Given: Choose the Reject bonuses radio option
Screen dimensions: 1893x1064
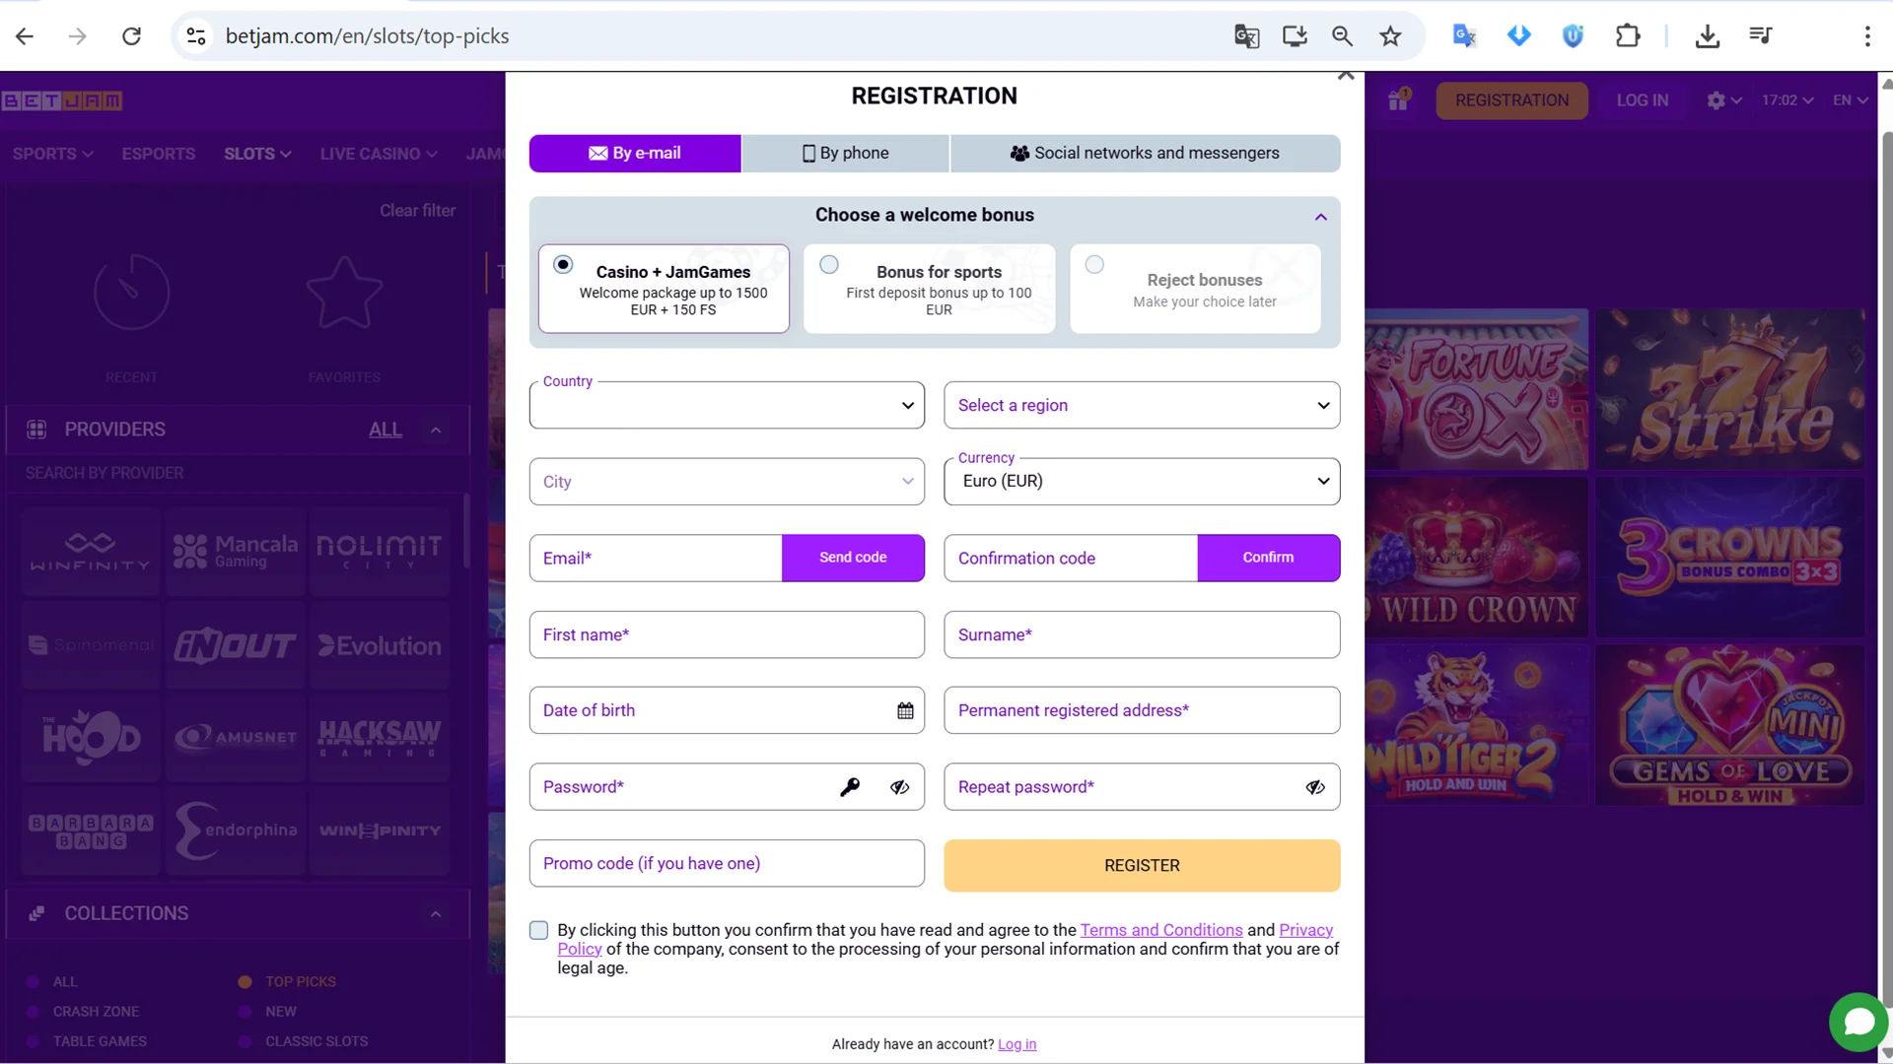Looking at the screenshot, I should (x=1094, y=265).
